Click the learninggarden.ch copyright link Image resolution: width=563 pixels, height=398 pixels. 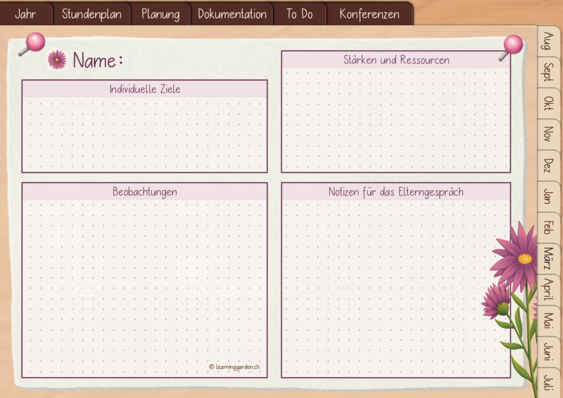pyautogui.click(x=234, y=367)
